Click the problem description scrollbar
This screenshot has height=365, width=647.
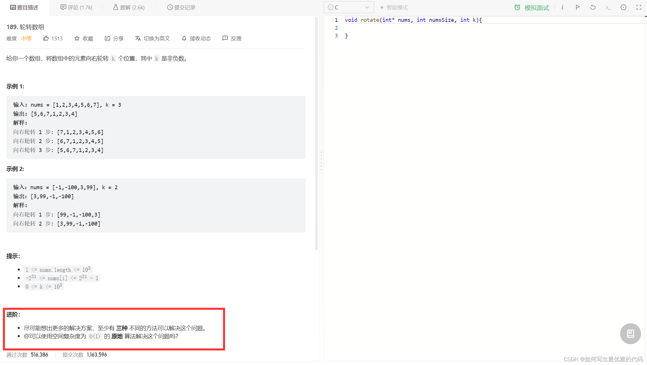tap(317, 134)
